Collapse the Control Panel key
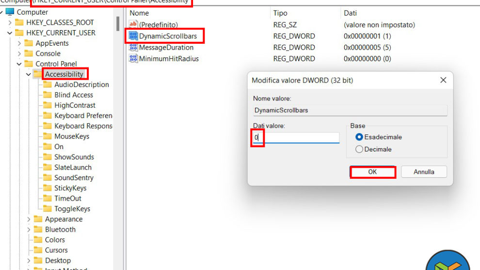This screenshot has width=480, height=270. (x=19, y=64)
